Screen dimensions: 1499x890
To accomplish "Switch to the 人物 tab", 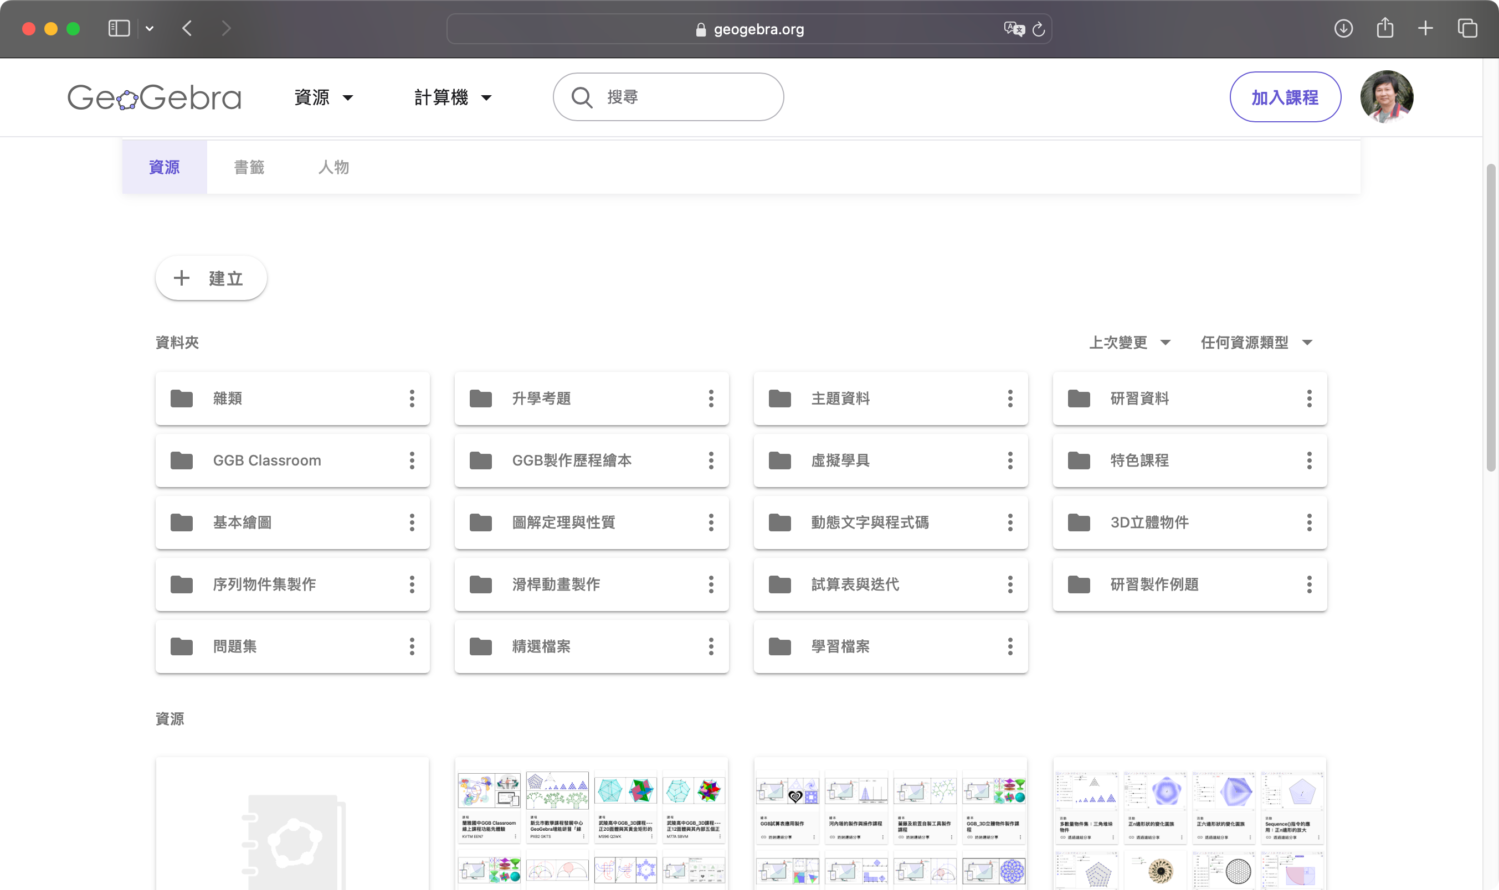I will pos(333,167).
